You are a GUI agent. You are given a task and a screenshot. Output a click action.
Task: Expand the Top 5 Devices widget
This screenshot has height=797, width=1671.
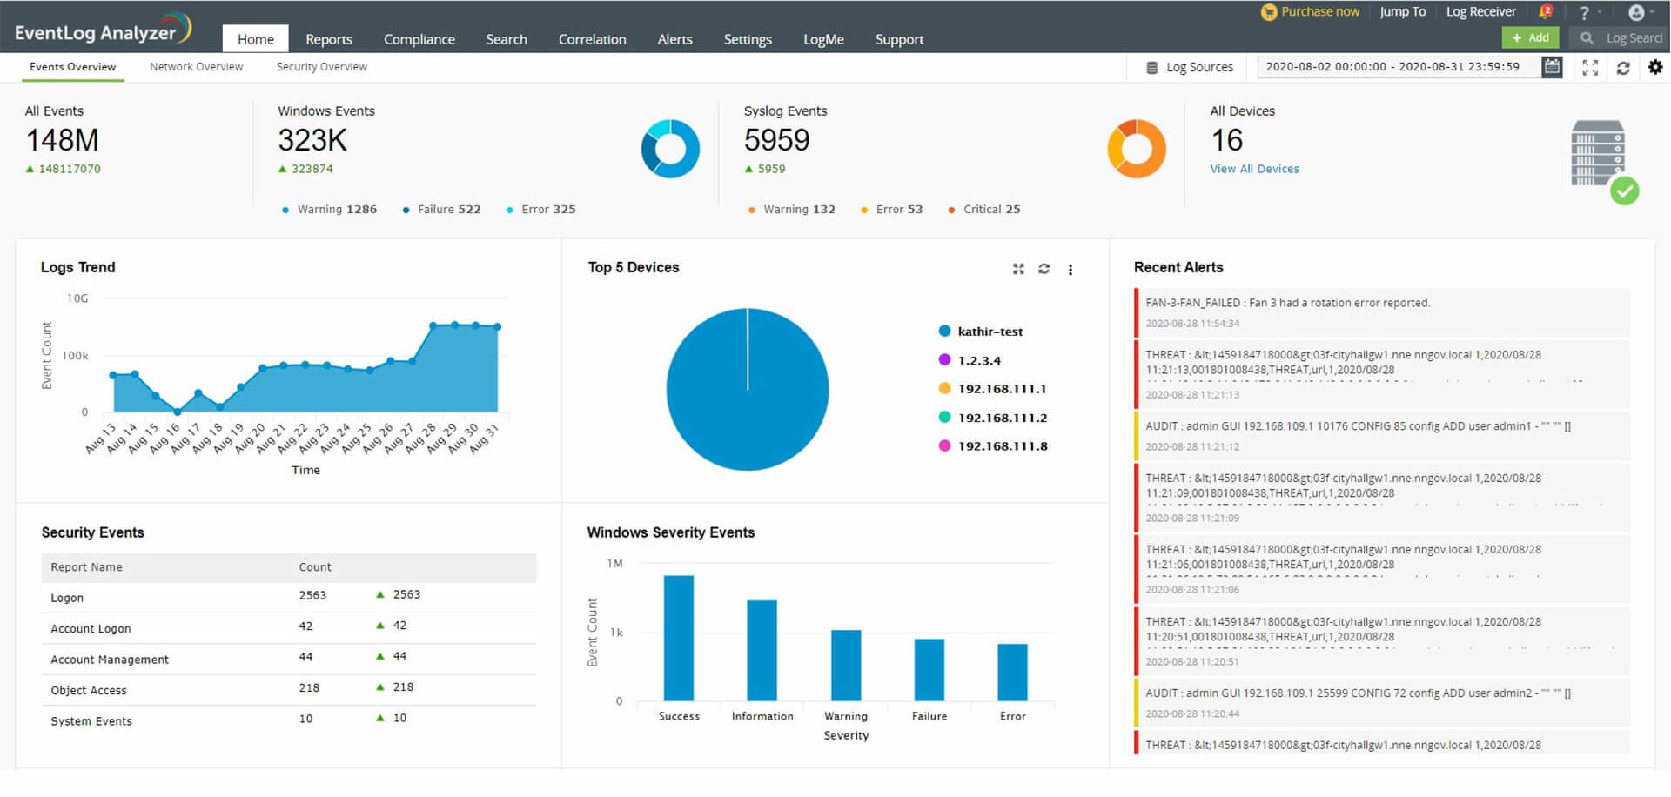(1018, 269)
